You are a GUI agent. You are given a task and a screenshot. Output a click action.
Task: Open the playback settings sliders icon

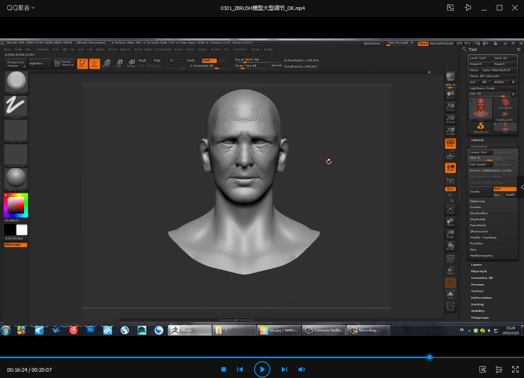coord(499,369)
